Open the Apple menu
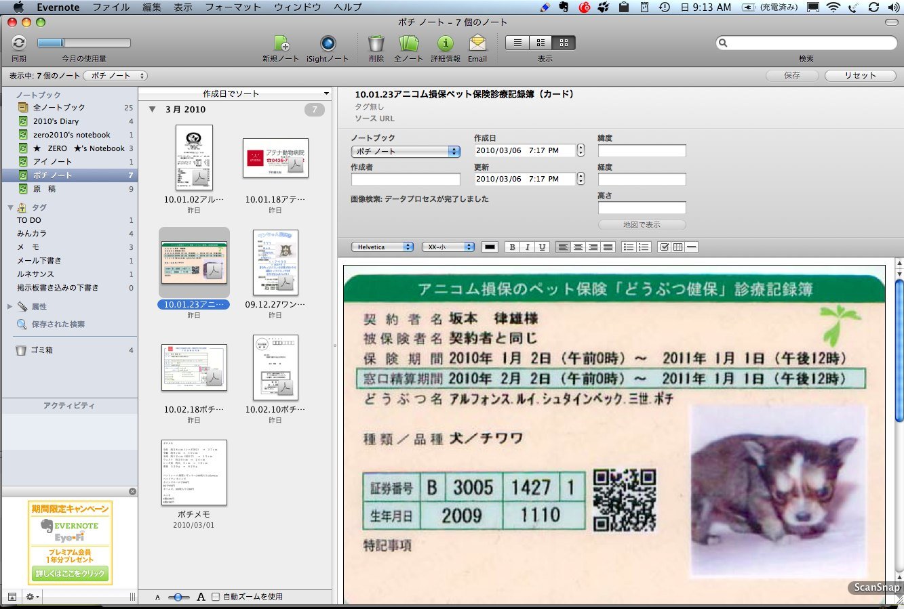Viewport: 904px width, 609px height. tap(18, 7)
